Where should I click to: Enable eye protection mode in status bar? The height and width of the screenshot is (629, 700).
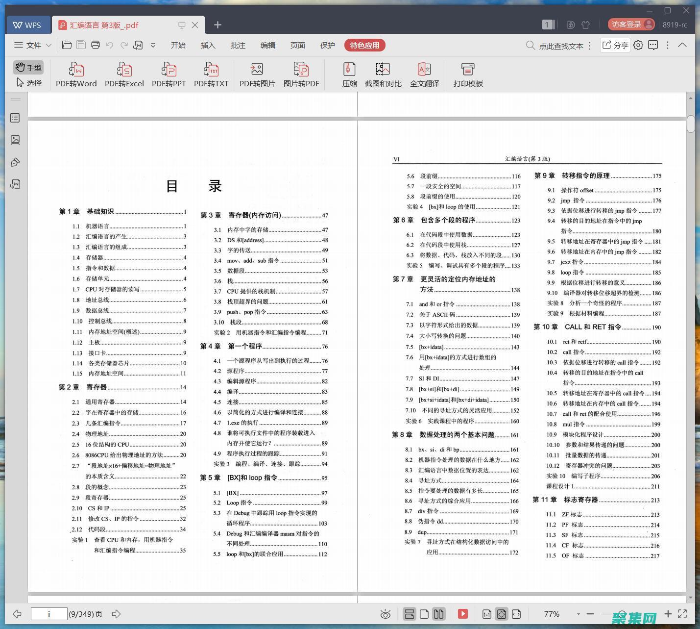pos(386,613)
